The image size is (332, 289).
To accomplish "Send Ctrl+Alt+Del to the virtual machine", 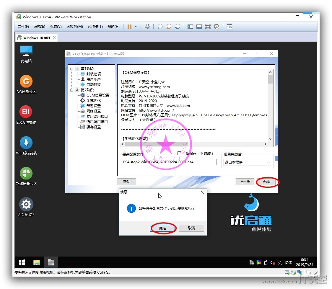I will 147,27.
